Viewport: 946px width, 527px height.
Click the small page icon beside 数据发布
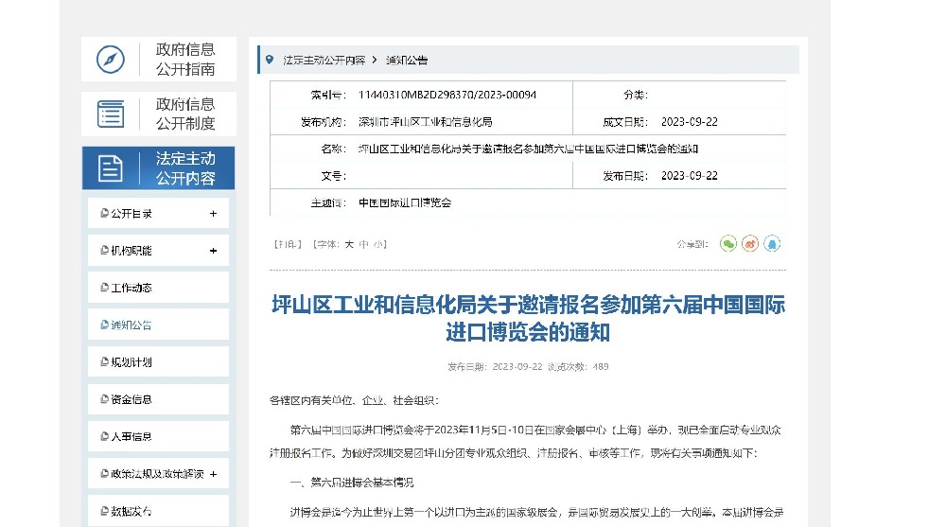point(104,511)
